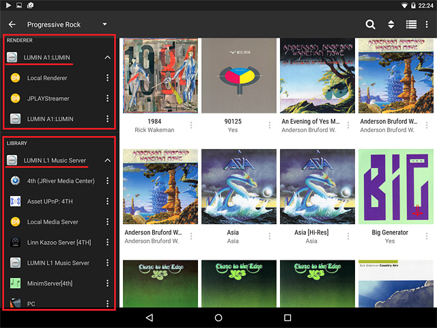Open the search magnifier icon

click(x=370, y=25)
